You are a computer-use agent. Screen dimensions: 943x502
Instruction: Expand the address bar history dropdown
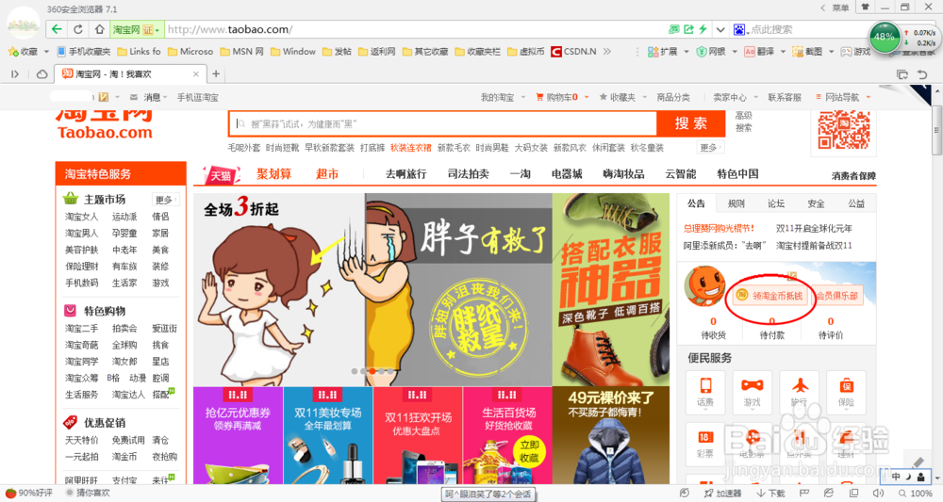pyautogui.click(x=720, y=29)
